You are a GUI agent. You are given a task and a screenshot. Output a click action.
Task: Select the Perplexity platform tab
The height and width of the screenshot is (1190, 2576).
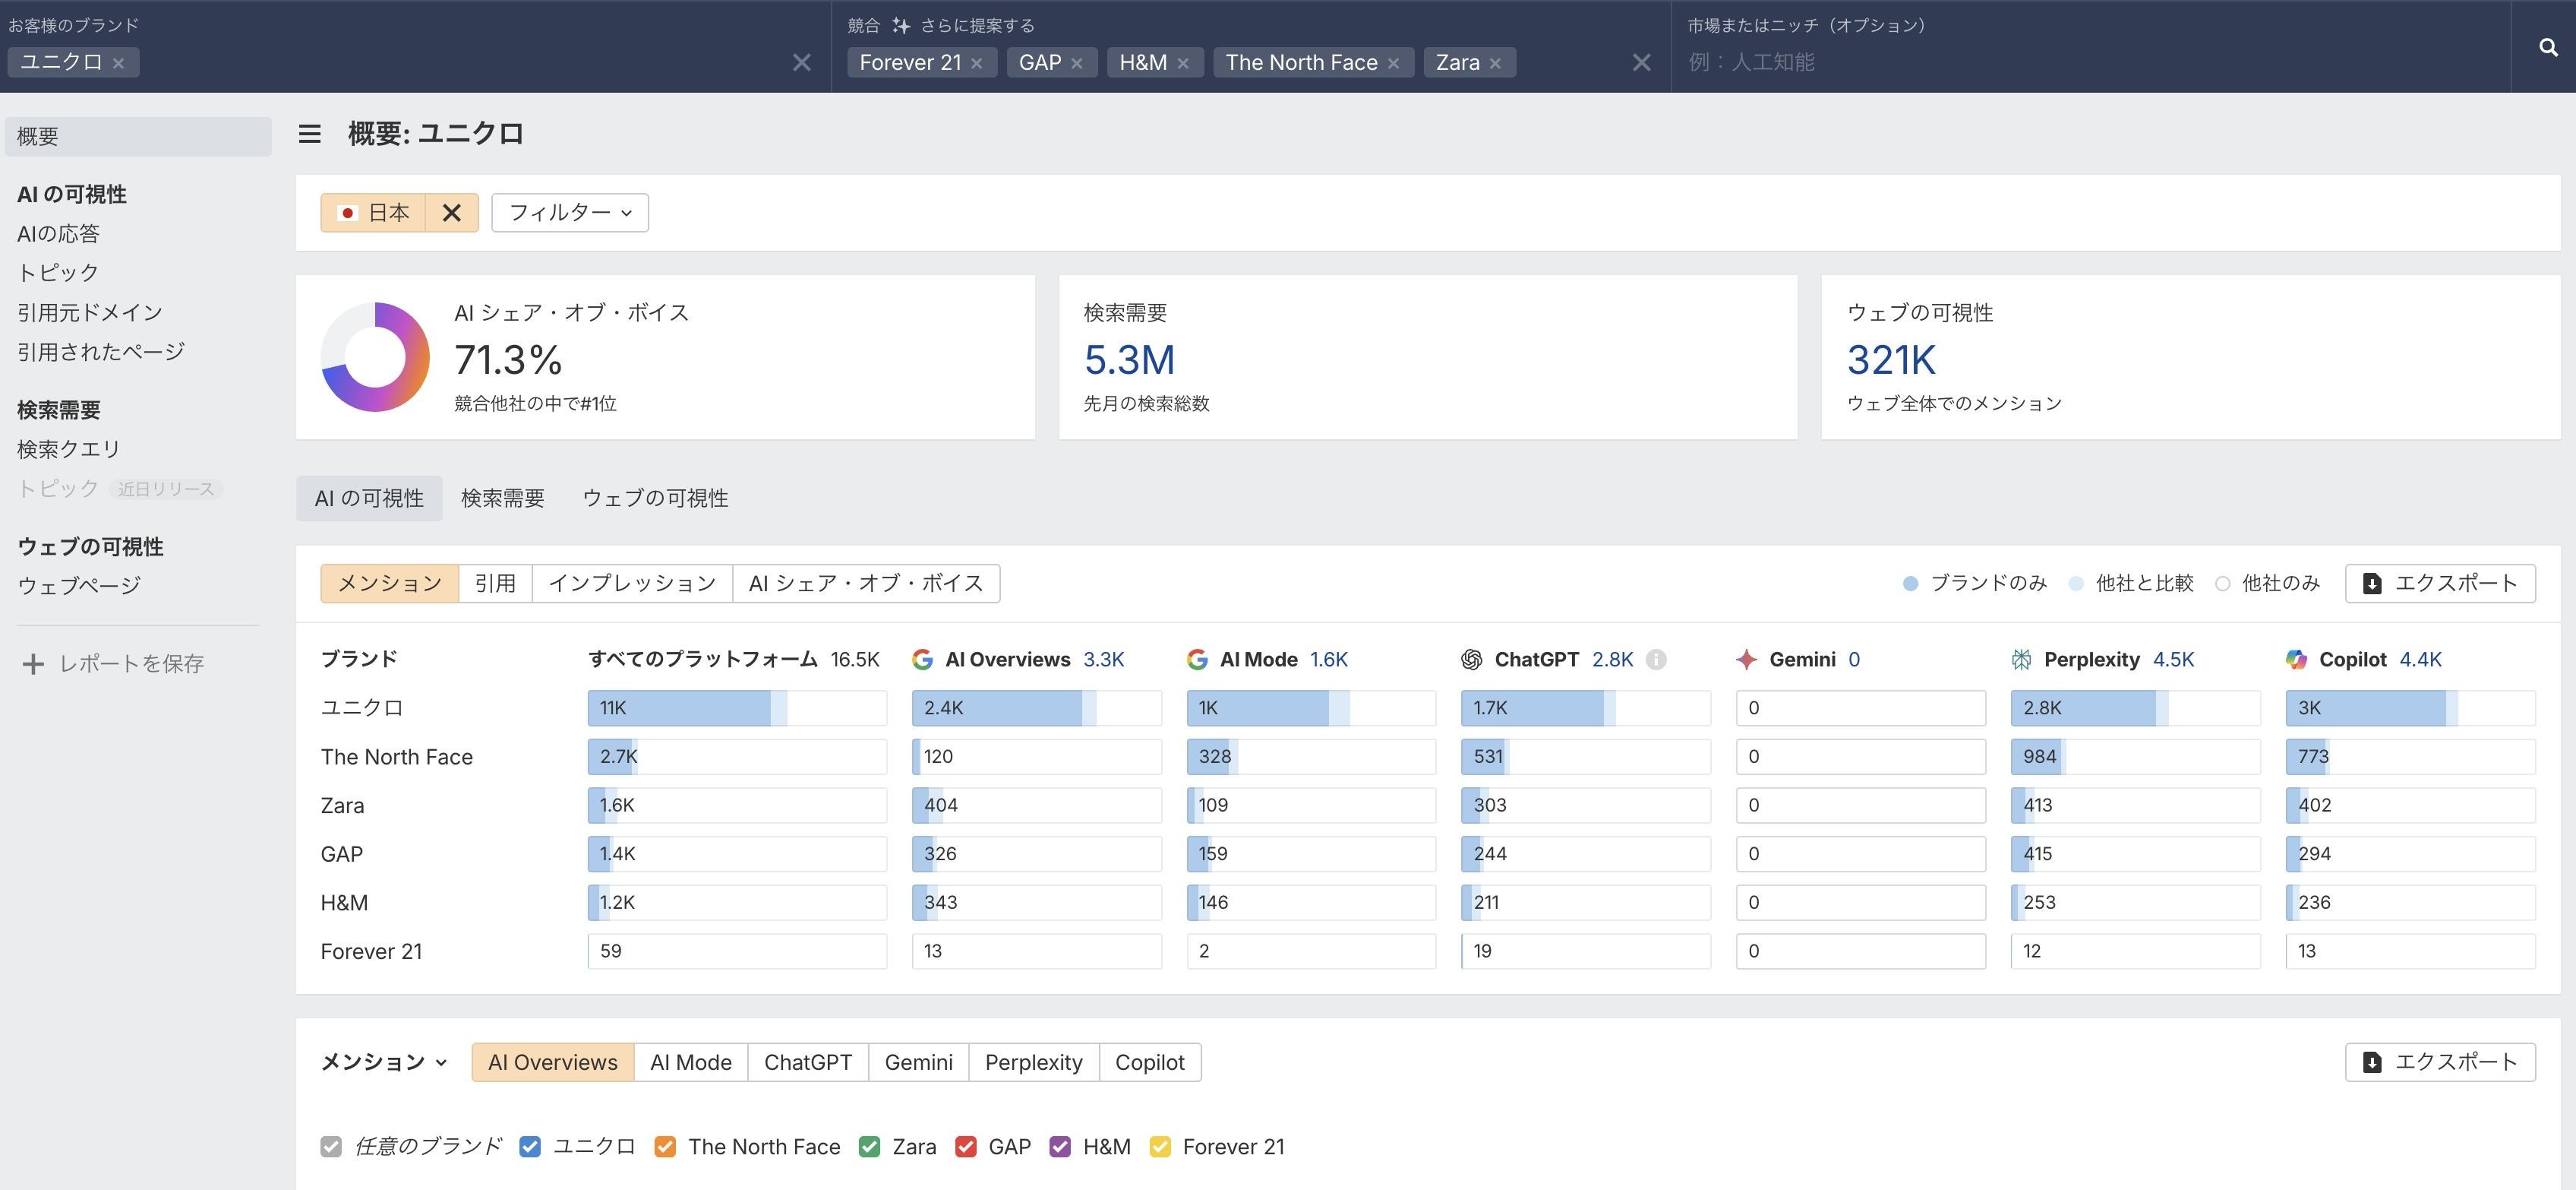[1033, 1062]
